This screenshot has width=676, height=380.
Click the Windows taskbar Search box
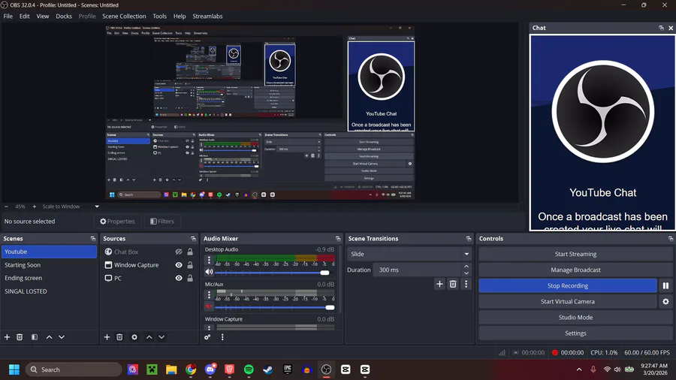point(74,369)
